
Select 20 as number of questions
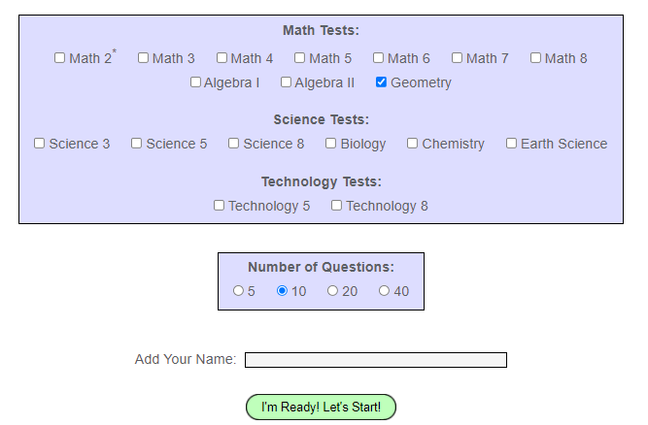[333, 291]
